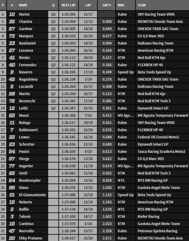
Task: Click Marini's number 10 badge
Action: pos(12,14)
